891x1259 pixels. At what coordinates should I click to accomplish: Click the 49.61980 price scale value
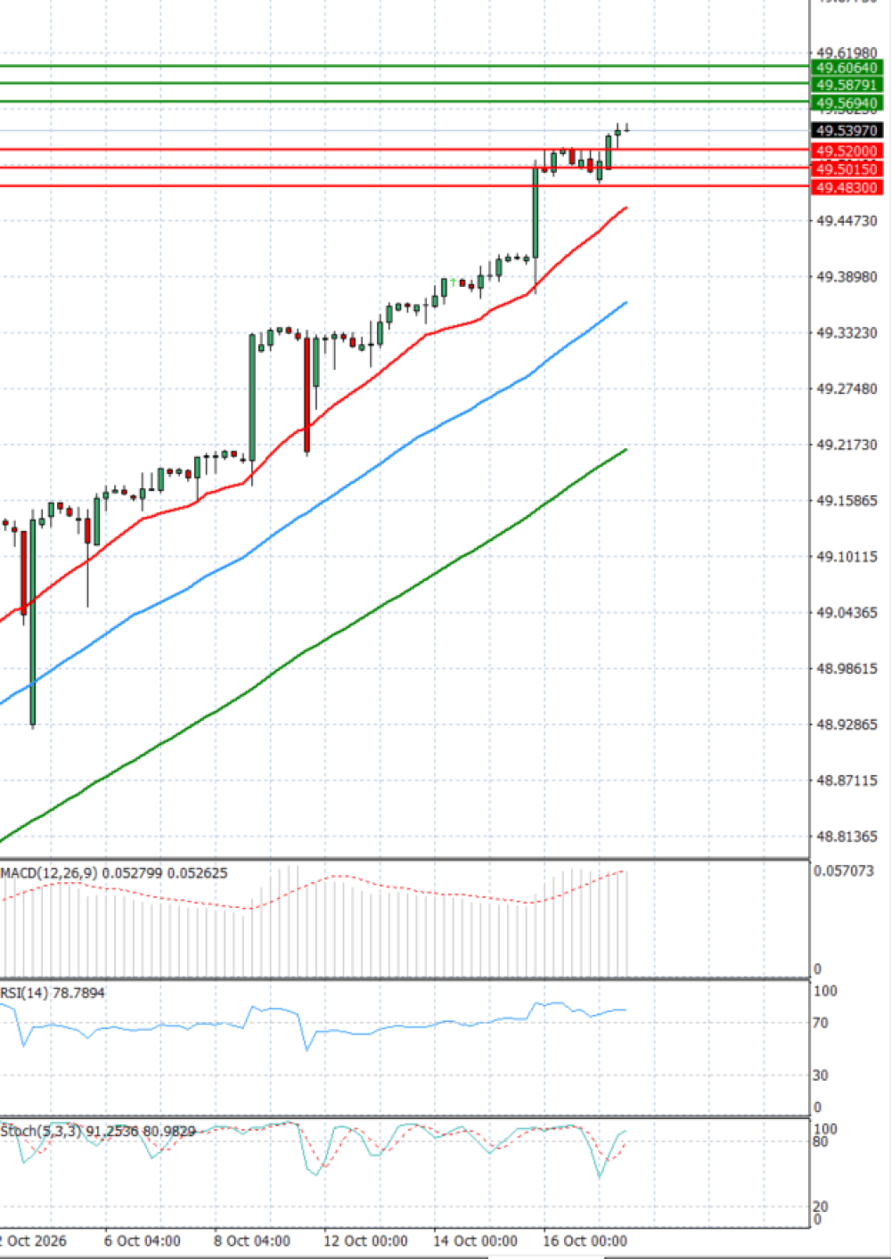846,53
